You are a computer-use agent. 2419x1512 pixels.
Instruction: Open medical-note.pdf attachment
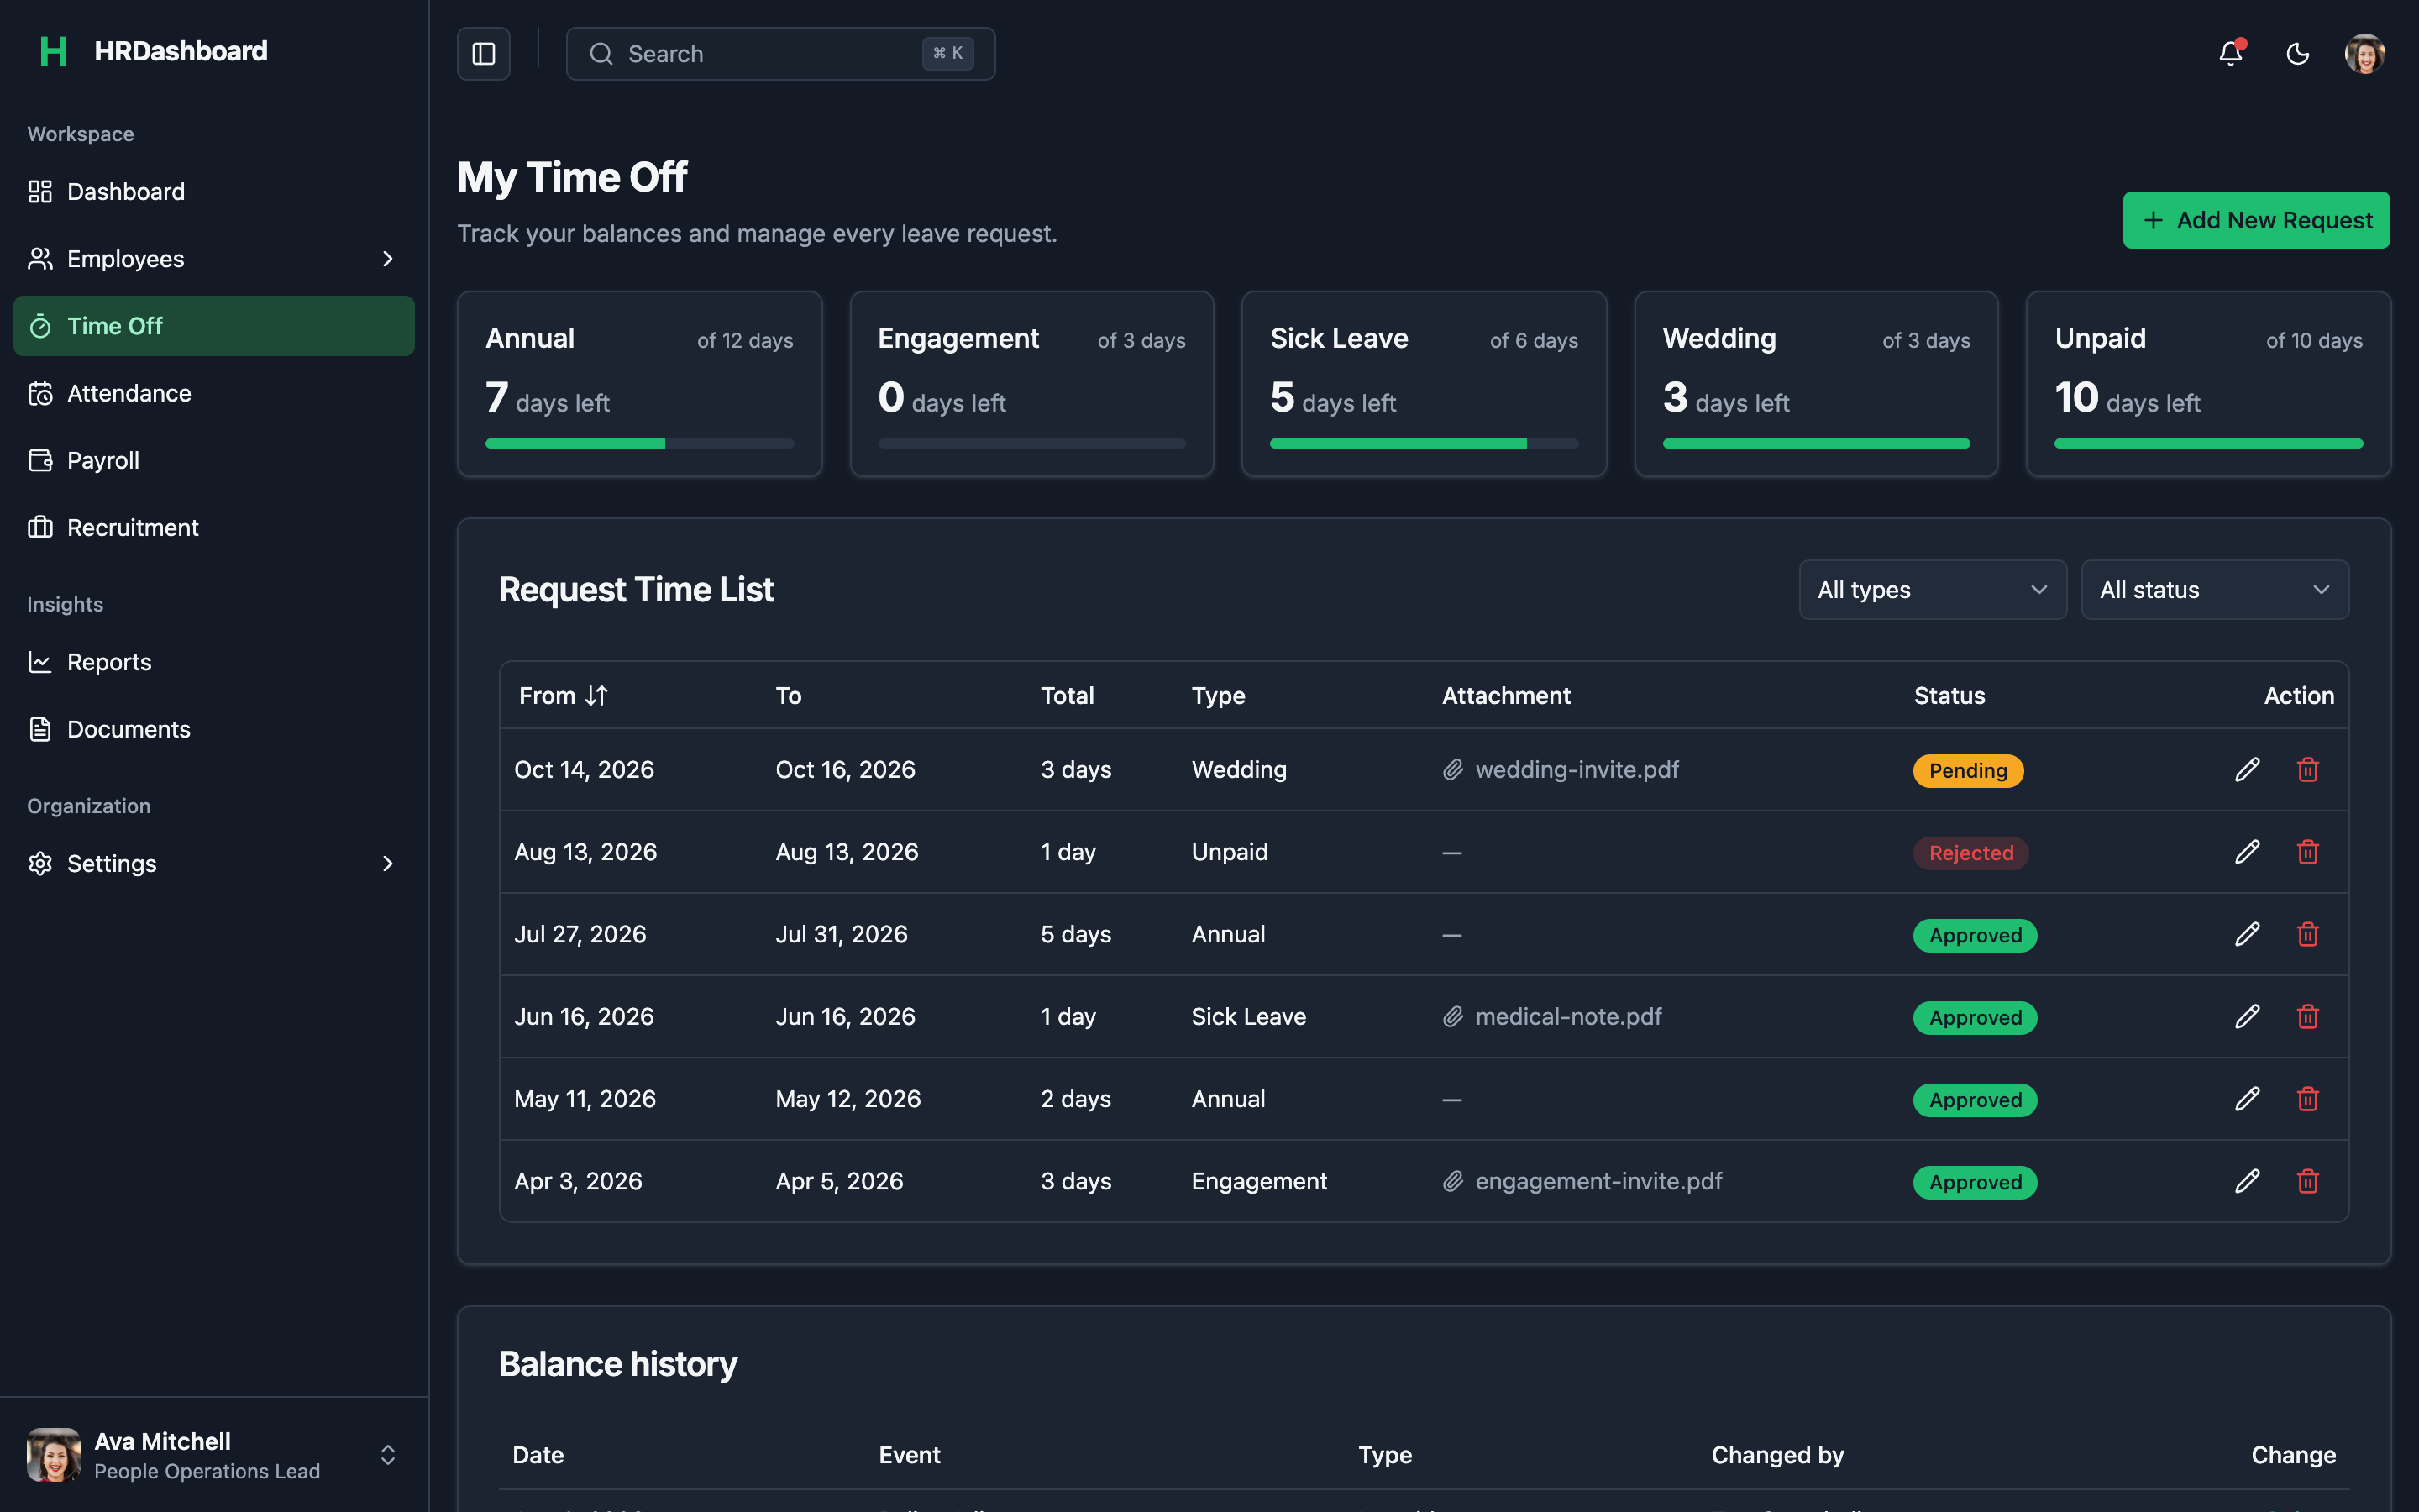coord(1551,1016)
